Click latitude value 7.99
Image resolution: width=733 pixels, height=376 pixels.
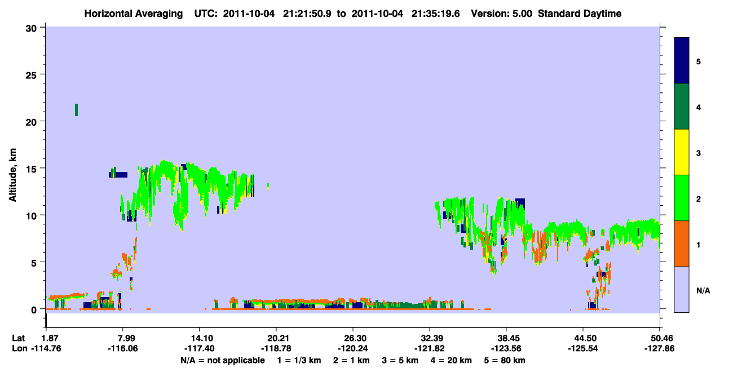click(x=122, y=338)
